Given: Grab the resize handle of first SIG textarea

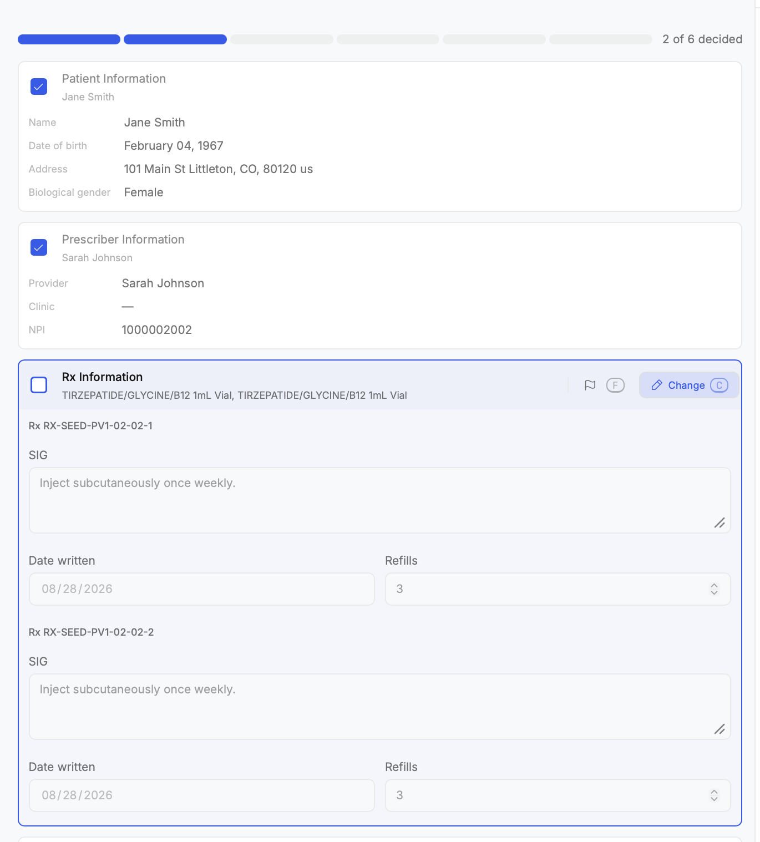Looking at the screenshot, I should pyautogui.click(x=720, y=523).
